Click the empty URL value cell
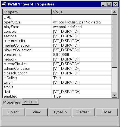The height and width of the screenshot is (127, 120). 82,17
